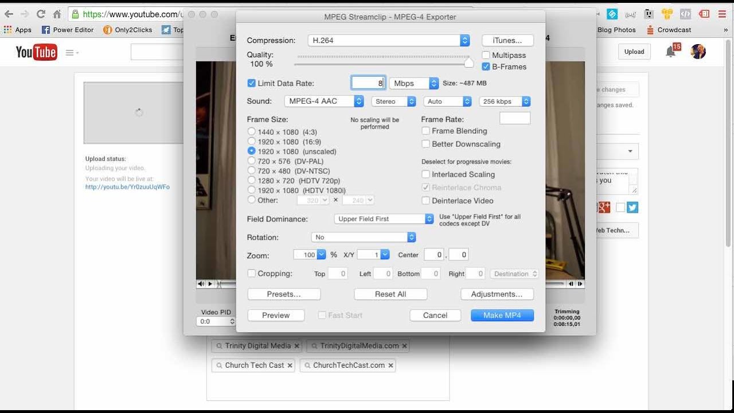Click the Presets... button

(x=284, y=294)
